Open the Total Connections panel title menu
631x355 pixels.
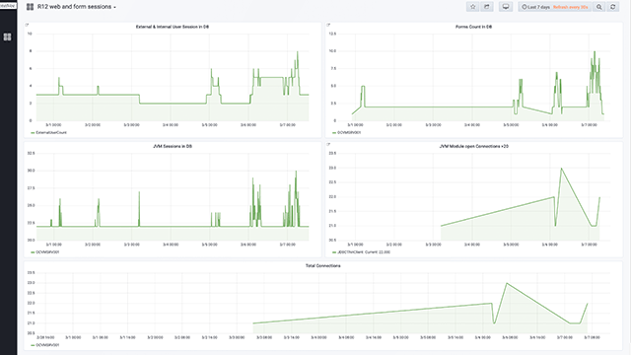[322, 265]
